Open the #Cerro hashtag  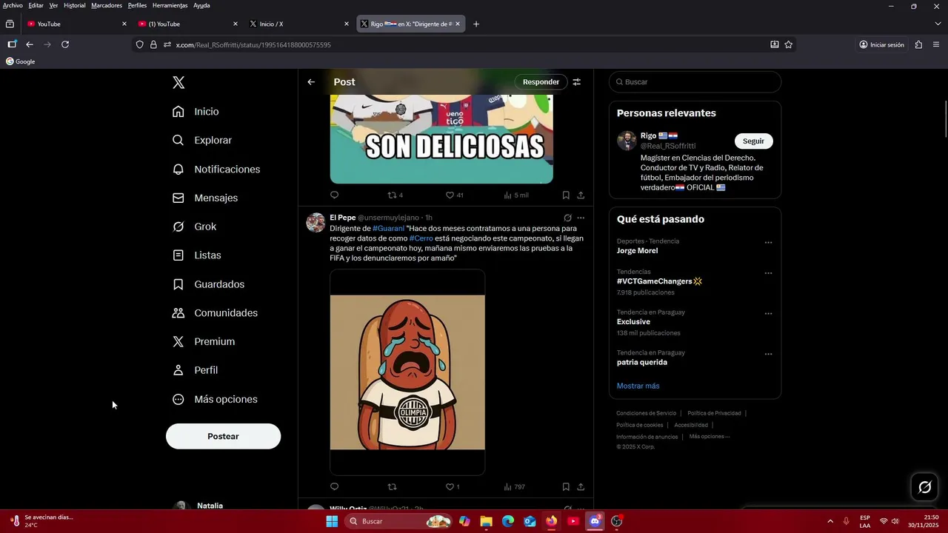pos(421,238)
